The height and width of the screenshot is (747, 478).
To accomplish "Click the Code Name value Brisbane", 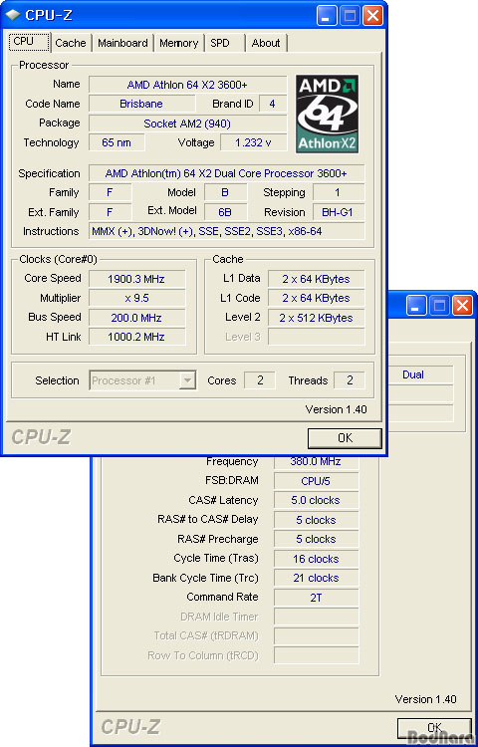I will pyautogui.click(x=141, y=104).
